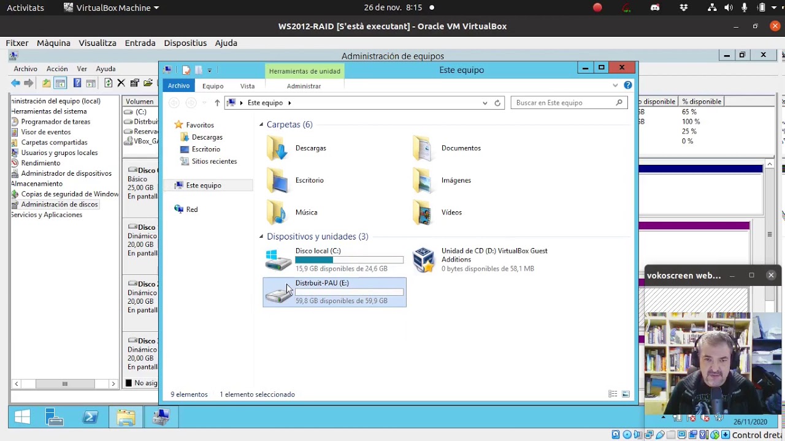This screenshot has height=441, width=785.
Task: Open the Equipo ribbon tab
Action: [213, 86]
